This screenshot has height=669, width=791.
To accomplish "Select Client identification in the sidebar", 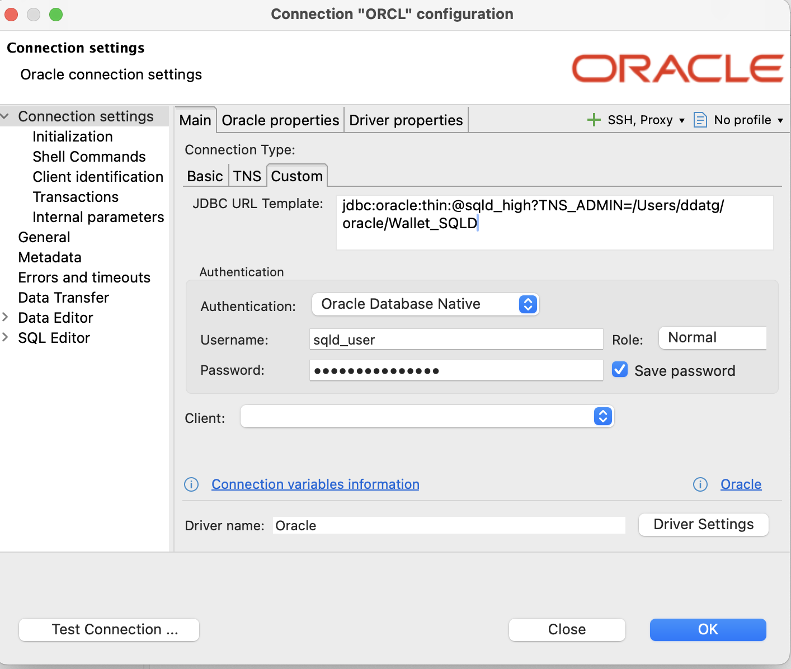I will click(x=98, y=177).
